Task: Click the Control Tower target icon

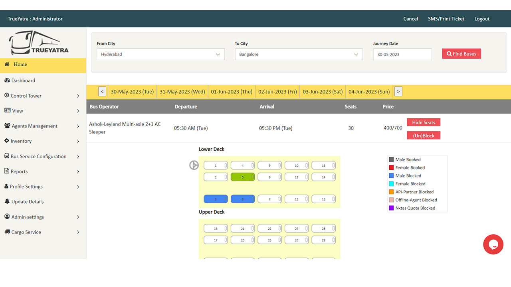Action: (x=7, y=96)
